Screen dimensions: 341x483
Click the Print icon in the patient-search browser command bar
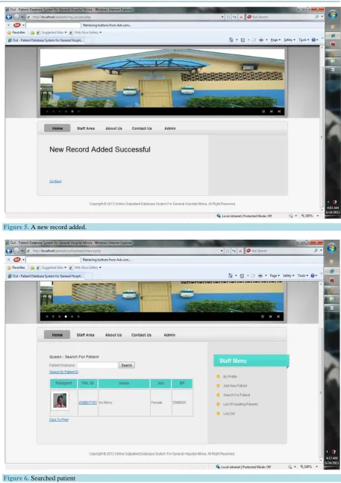coord(260,275)
